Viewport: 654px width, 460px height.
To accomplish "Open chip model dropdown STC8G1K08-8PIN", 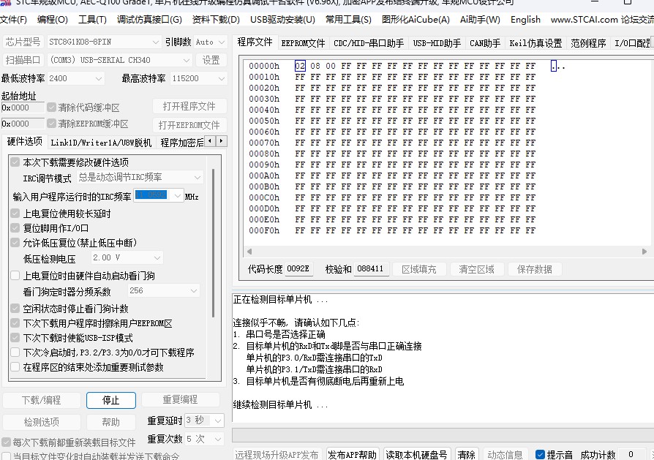I will coord(103,42).
